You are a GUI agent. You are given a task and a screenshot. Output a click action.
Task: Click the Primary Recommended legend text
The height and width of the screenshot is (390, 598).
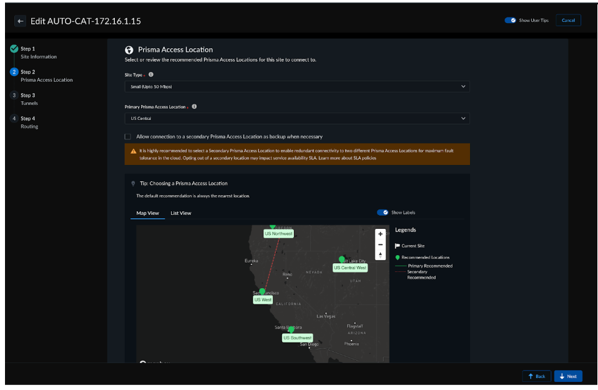pos(430,266)
